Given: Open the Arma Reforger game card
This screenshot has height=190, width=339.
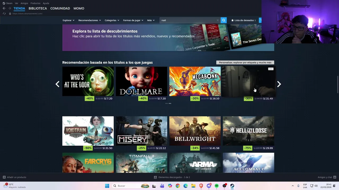Looking at the screenshot, I should click(x=195, y=163).
